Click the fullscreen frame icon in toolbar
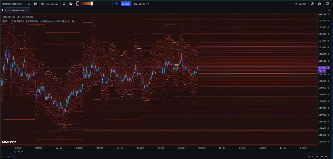Image resolution: width=333 pixels, height=159 pixels. (64, 4)
